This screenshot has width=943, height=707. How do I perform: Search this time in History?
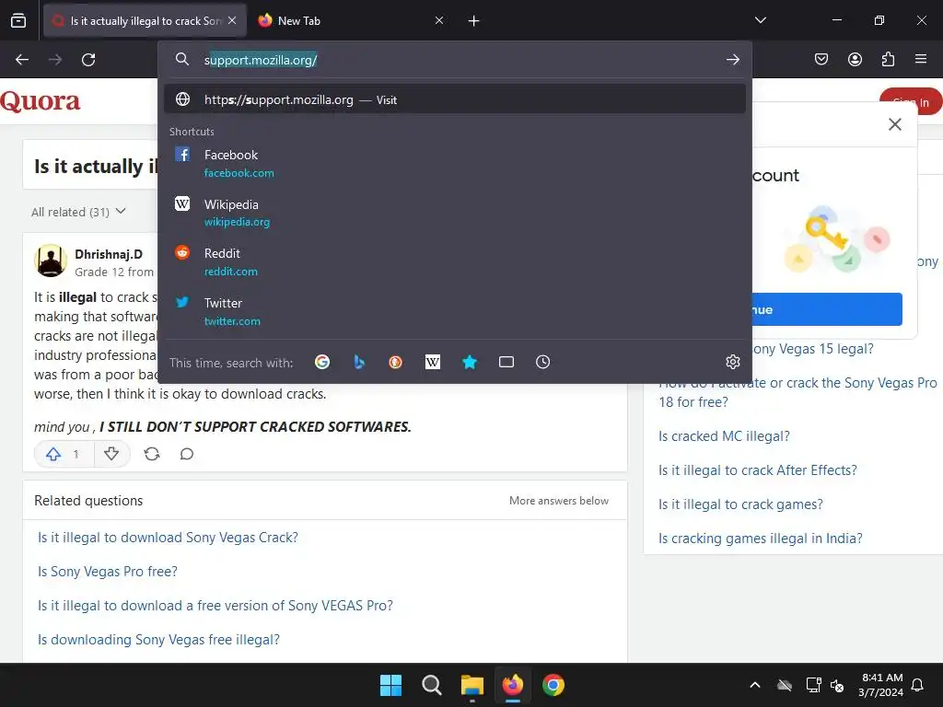543,362
